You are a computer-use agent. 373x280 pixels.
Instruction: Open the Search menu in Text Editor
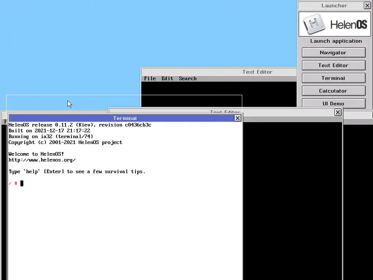(188, 79)
